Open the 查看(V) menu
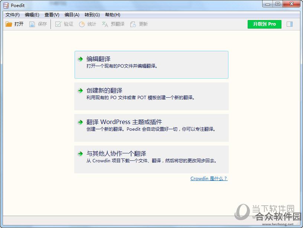The image size is (303, 228). (x=52, y=15)
